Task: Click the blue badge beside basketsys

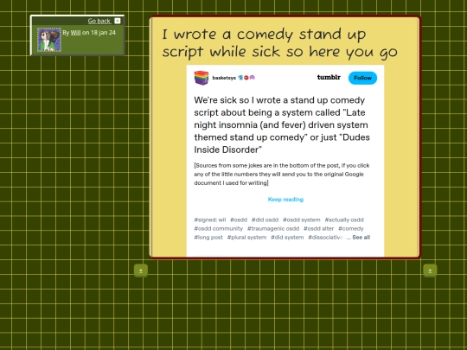Action: (x=240, y=78)
